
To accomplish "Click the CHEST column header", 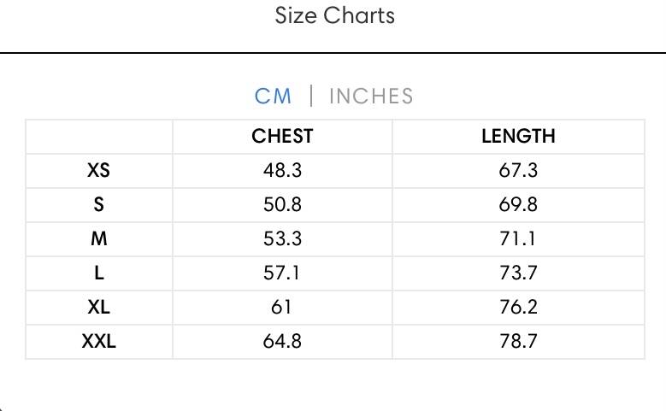I will 282,137.
